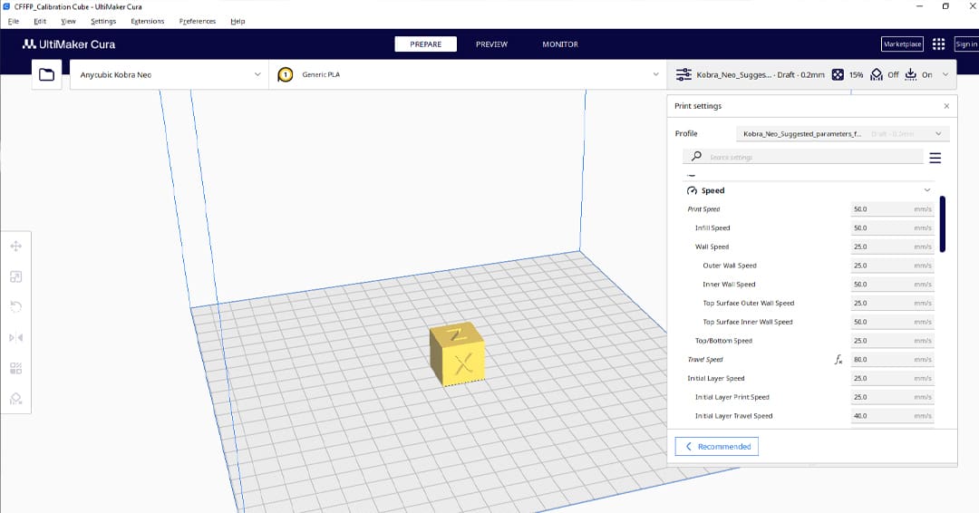
Task: Select the Support Blocker tool
Action: 16,398
